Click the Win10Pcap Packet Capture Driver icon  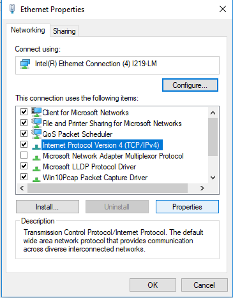click(36, 179)
